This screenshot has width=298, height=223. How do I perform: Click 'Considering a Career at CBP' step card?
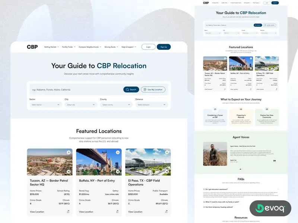[215, 117]
